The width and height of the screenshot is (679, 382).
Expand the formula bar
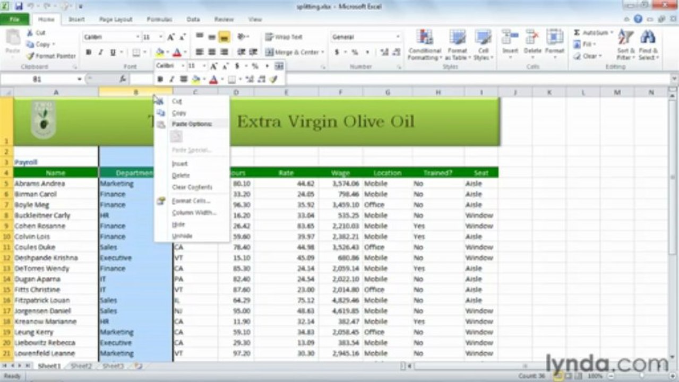click(674, 79)
